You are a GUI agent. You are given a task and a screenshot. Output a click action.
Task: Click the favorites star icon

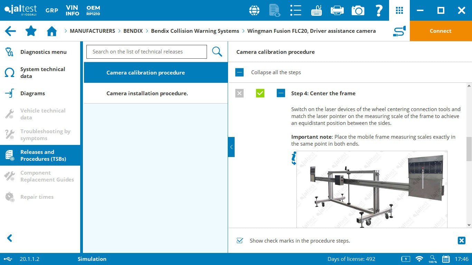[31, 31]
